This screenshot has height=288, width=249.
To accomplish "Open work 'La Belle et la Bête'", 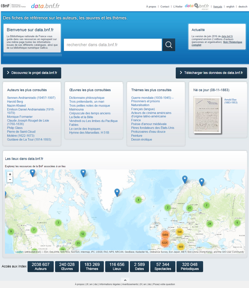I will pos(81,117).
